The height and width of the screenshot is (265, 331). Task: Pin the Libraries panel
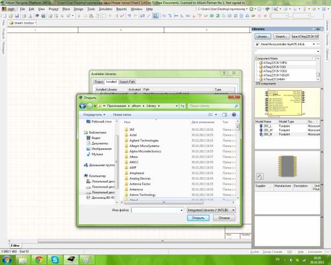point(318,29)
